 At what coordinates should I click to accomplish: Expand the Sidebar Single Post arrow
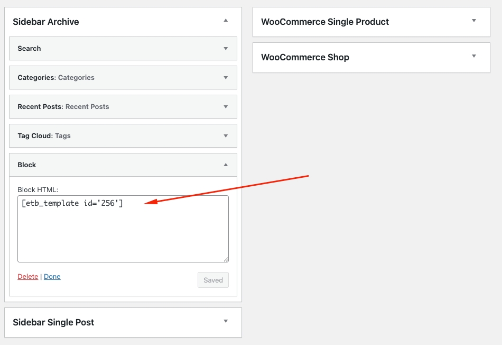click(x=226, y=321)
